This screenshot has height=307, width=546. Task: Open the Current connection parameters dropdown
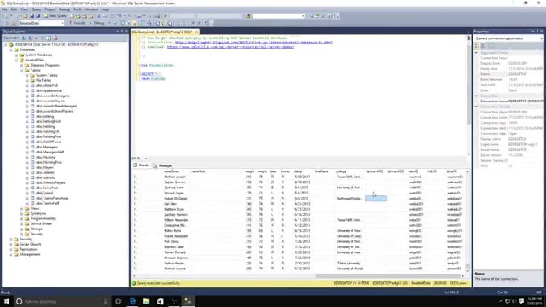pos(541,38)
